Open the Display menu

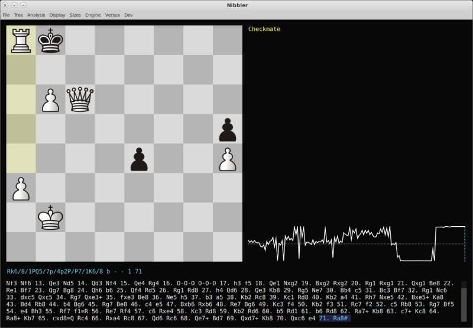57,15
